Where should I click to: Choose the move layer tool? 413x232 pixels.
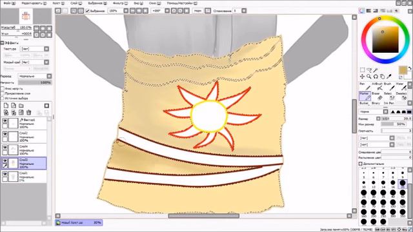point(363,77)
